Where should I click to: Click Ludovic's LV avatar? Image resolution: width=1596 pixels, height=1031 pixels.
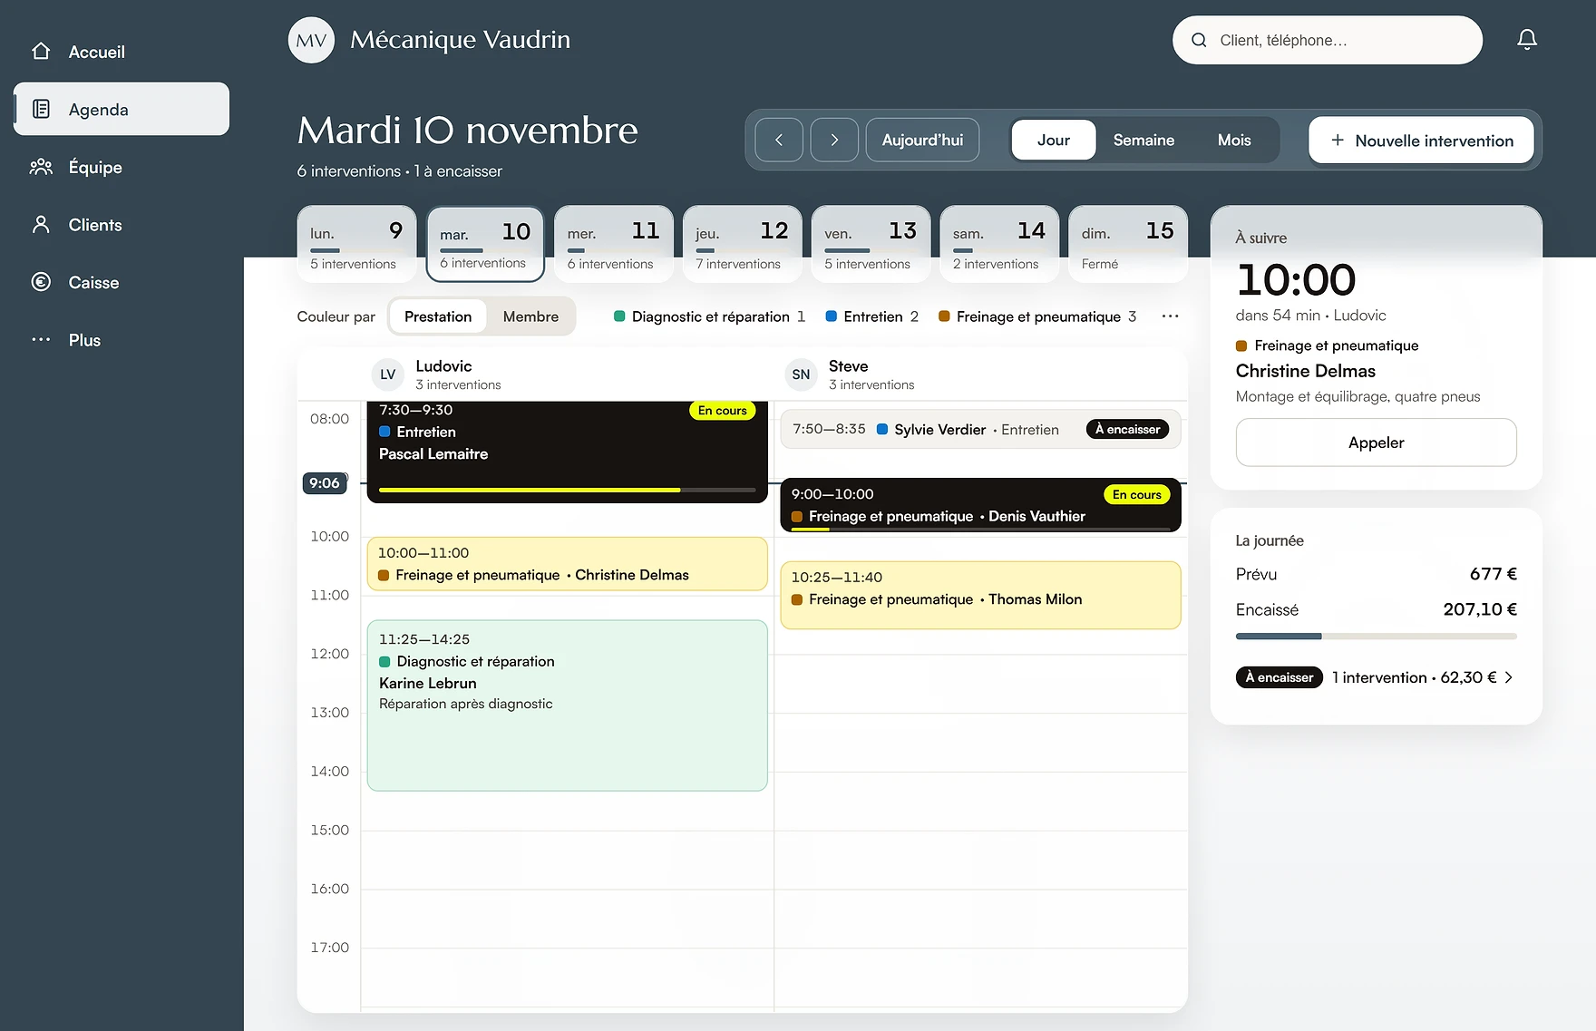tap(388, 374)
